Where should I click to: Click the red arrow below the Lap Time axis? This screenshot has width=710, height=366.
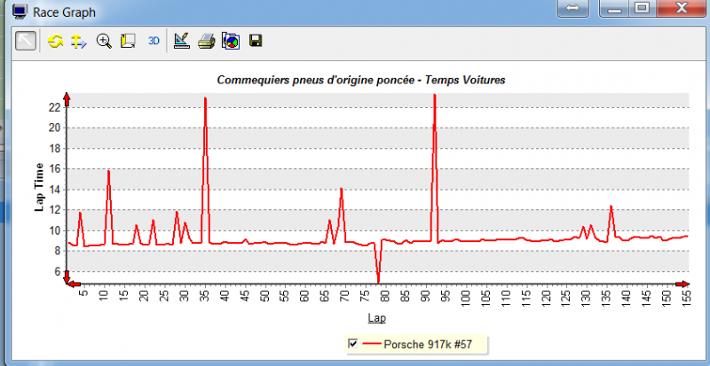(x=67, y=277)
